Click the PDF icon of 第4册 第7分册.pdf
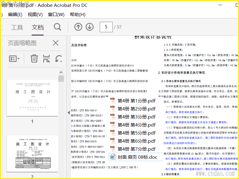Viewport: 239px width, 179px height. (x=113, y=149)
